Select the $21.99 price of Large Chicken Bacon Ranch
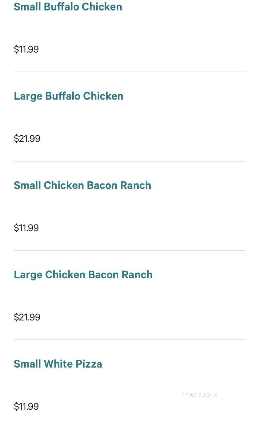The image size is (259, 422). tap(27, 317)
